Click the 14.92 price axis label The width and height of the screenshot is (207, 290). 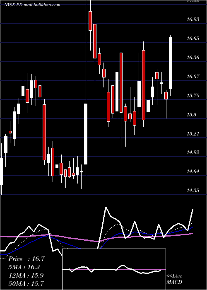(x=193, y=152)
